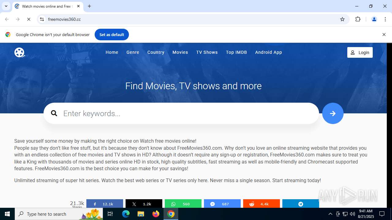Set Chrome as default browser
This screenshot has height=220, width=392.
coord(111,35)
